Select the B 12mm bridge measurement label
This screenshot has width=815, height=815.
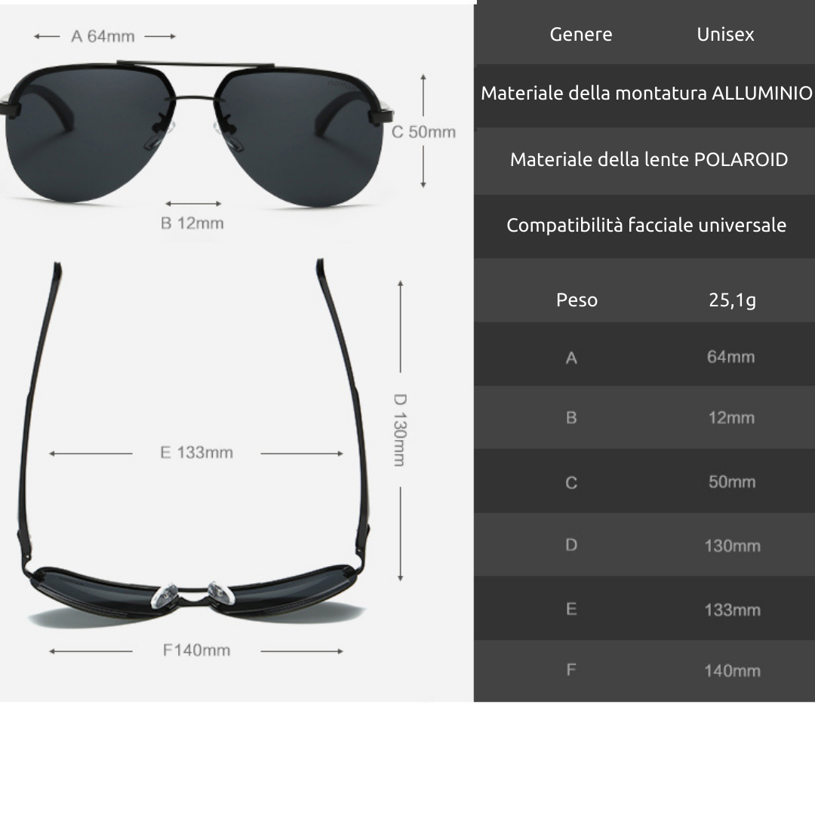coord(192,223)
